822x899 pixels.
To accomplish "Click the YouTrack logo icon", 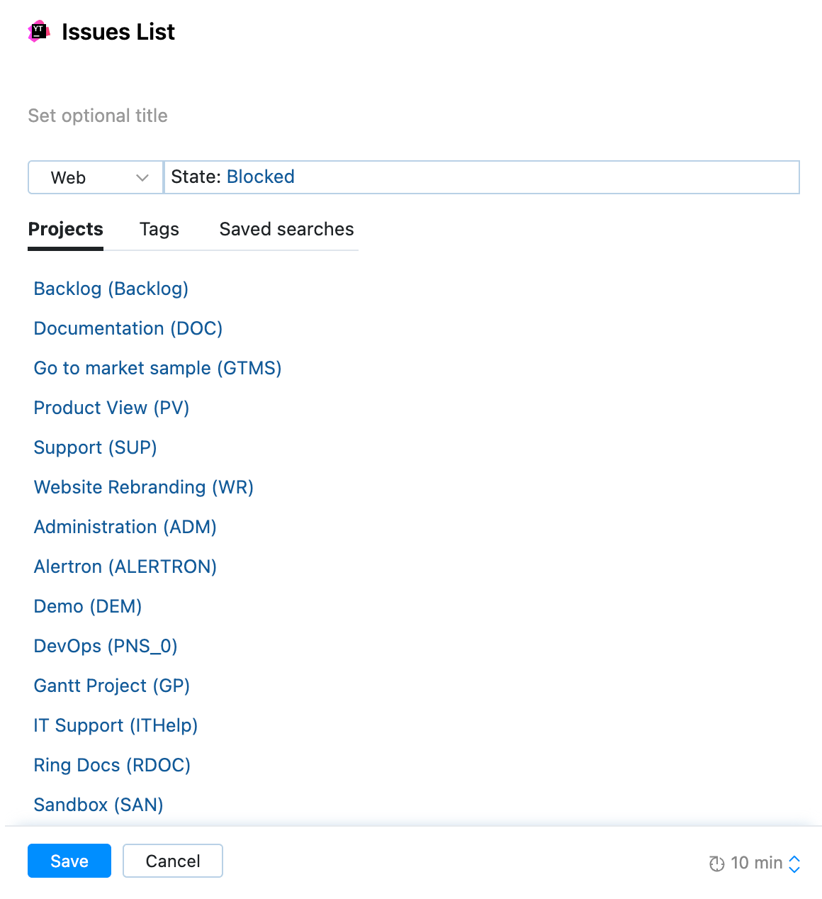I will 38,31.
